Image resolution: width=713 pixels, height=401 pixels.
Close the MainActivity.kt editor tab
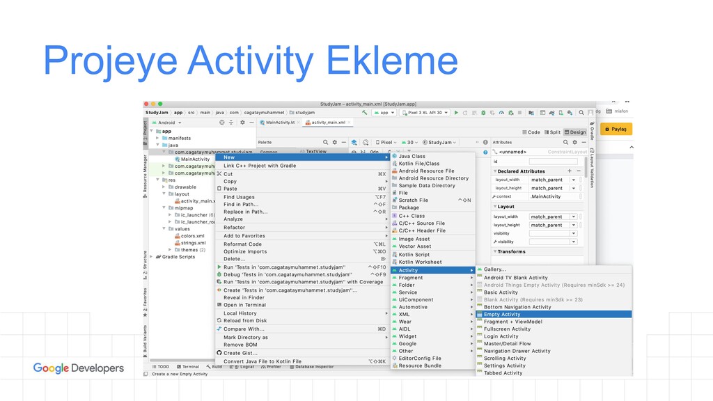[x=298, y=123]
